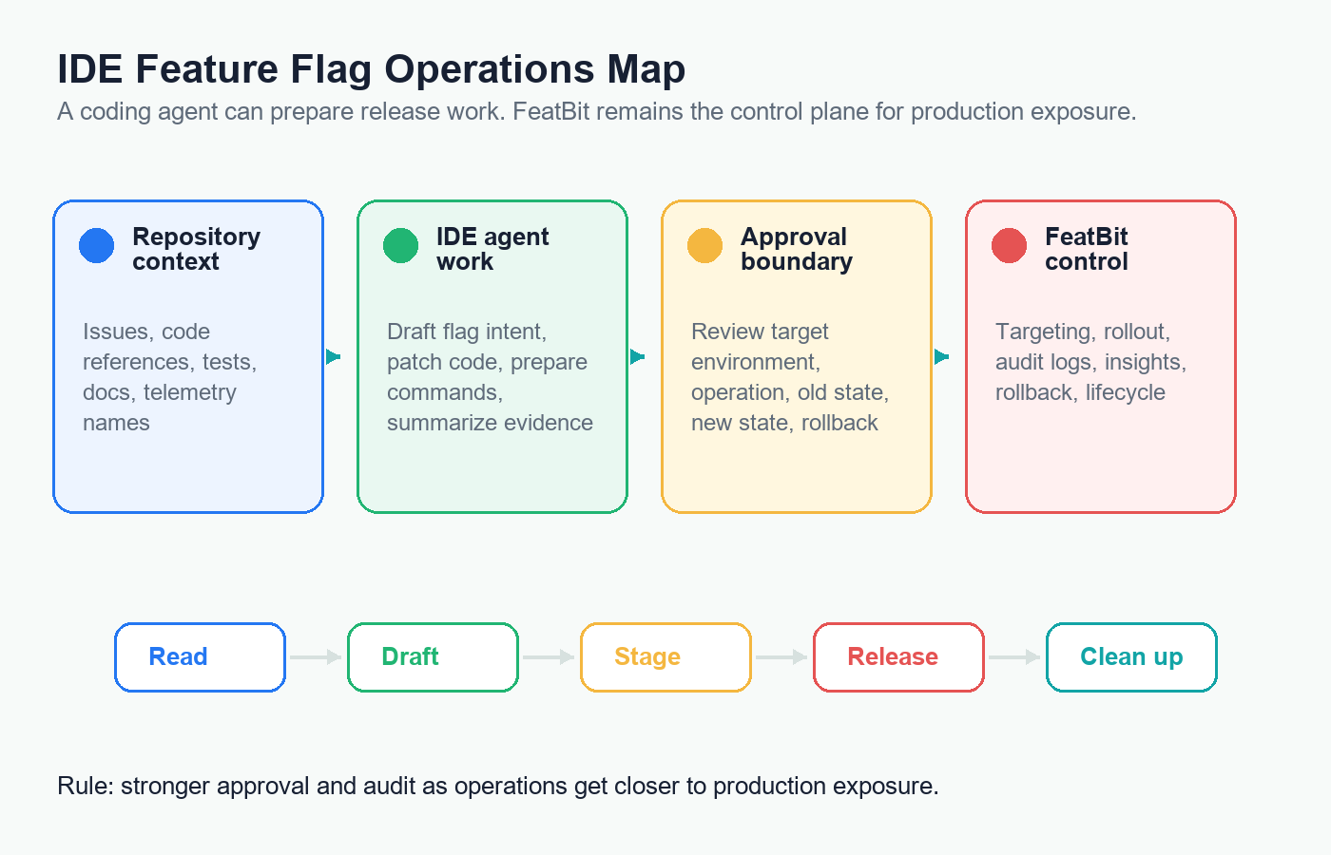The height and width of the screenshot is (855, 1331).
Task: Click the arrow between Stage and Release
Action: pyautogui.click(x=781, y=657)
